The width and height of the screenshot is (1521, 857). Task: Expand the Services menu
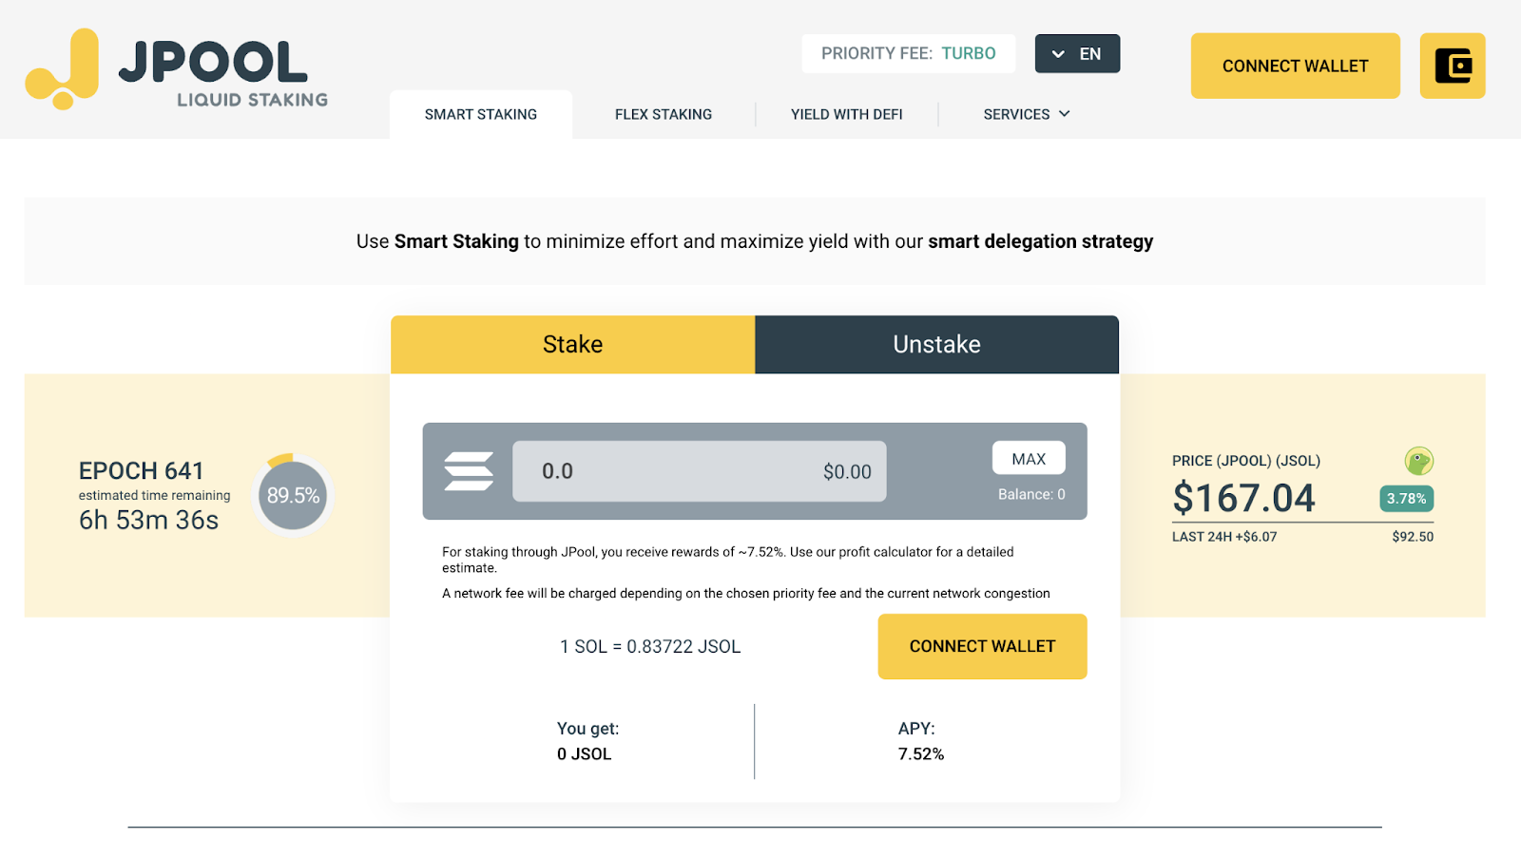pos(1027,114)
